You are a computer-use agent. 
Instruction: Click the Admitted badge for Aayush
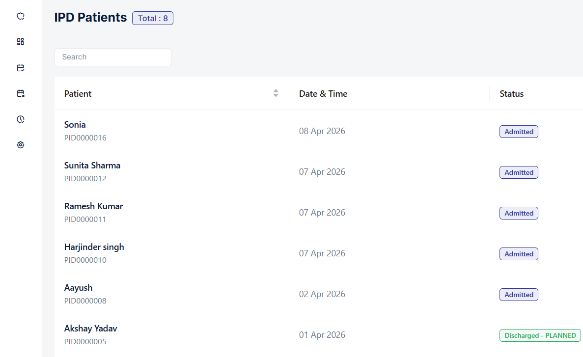[519, 295]
